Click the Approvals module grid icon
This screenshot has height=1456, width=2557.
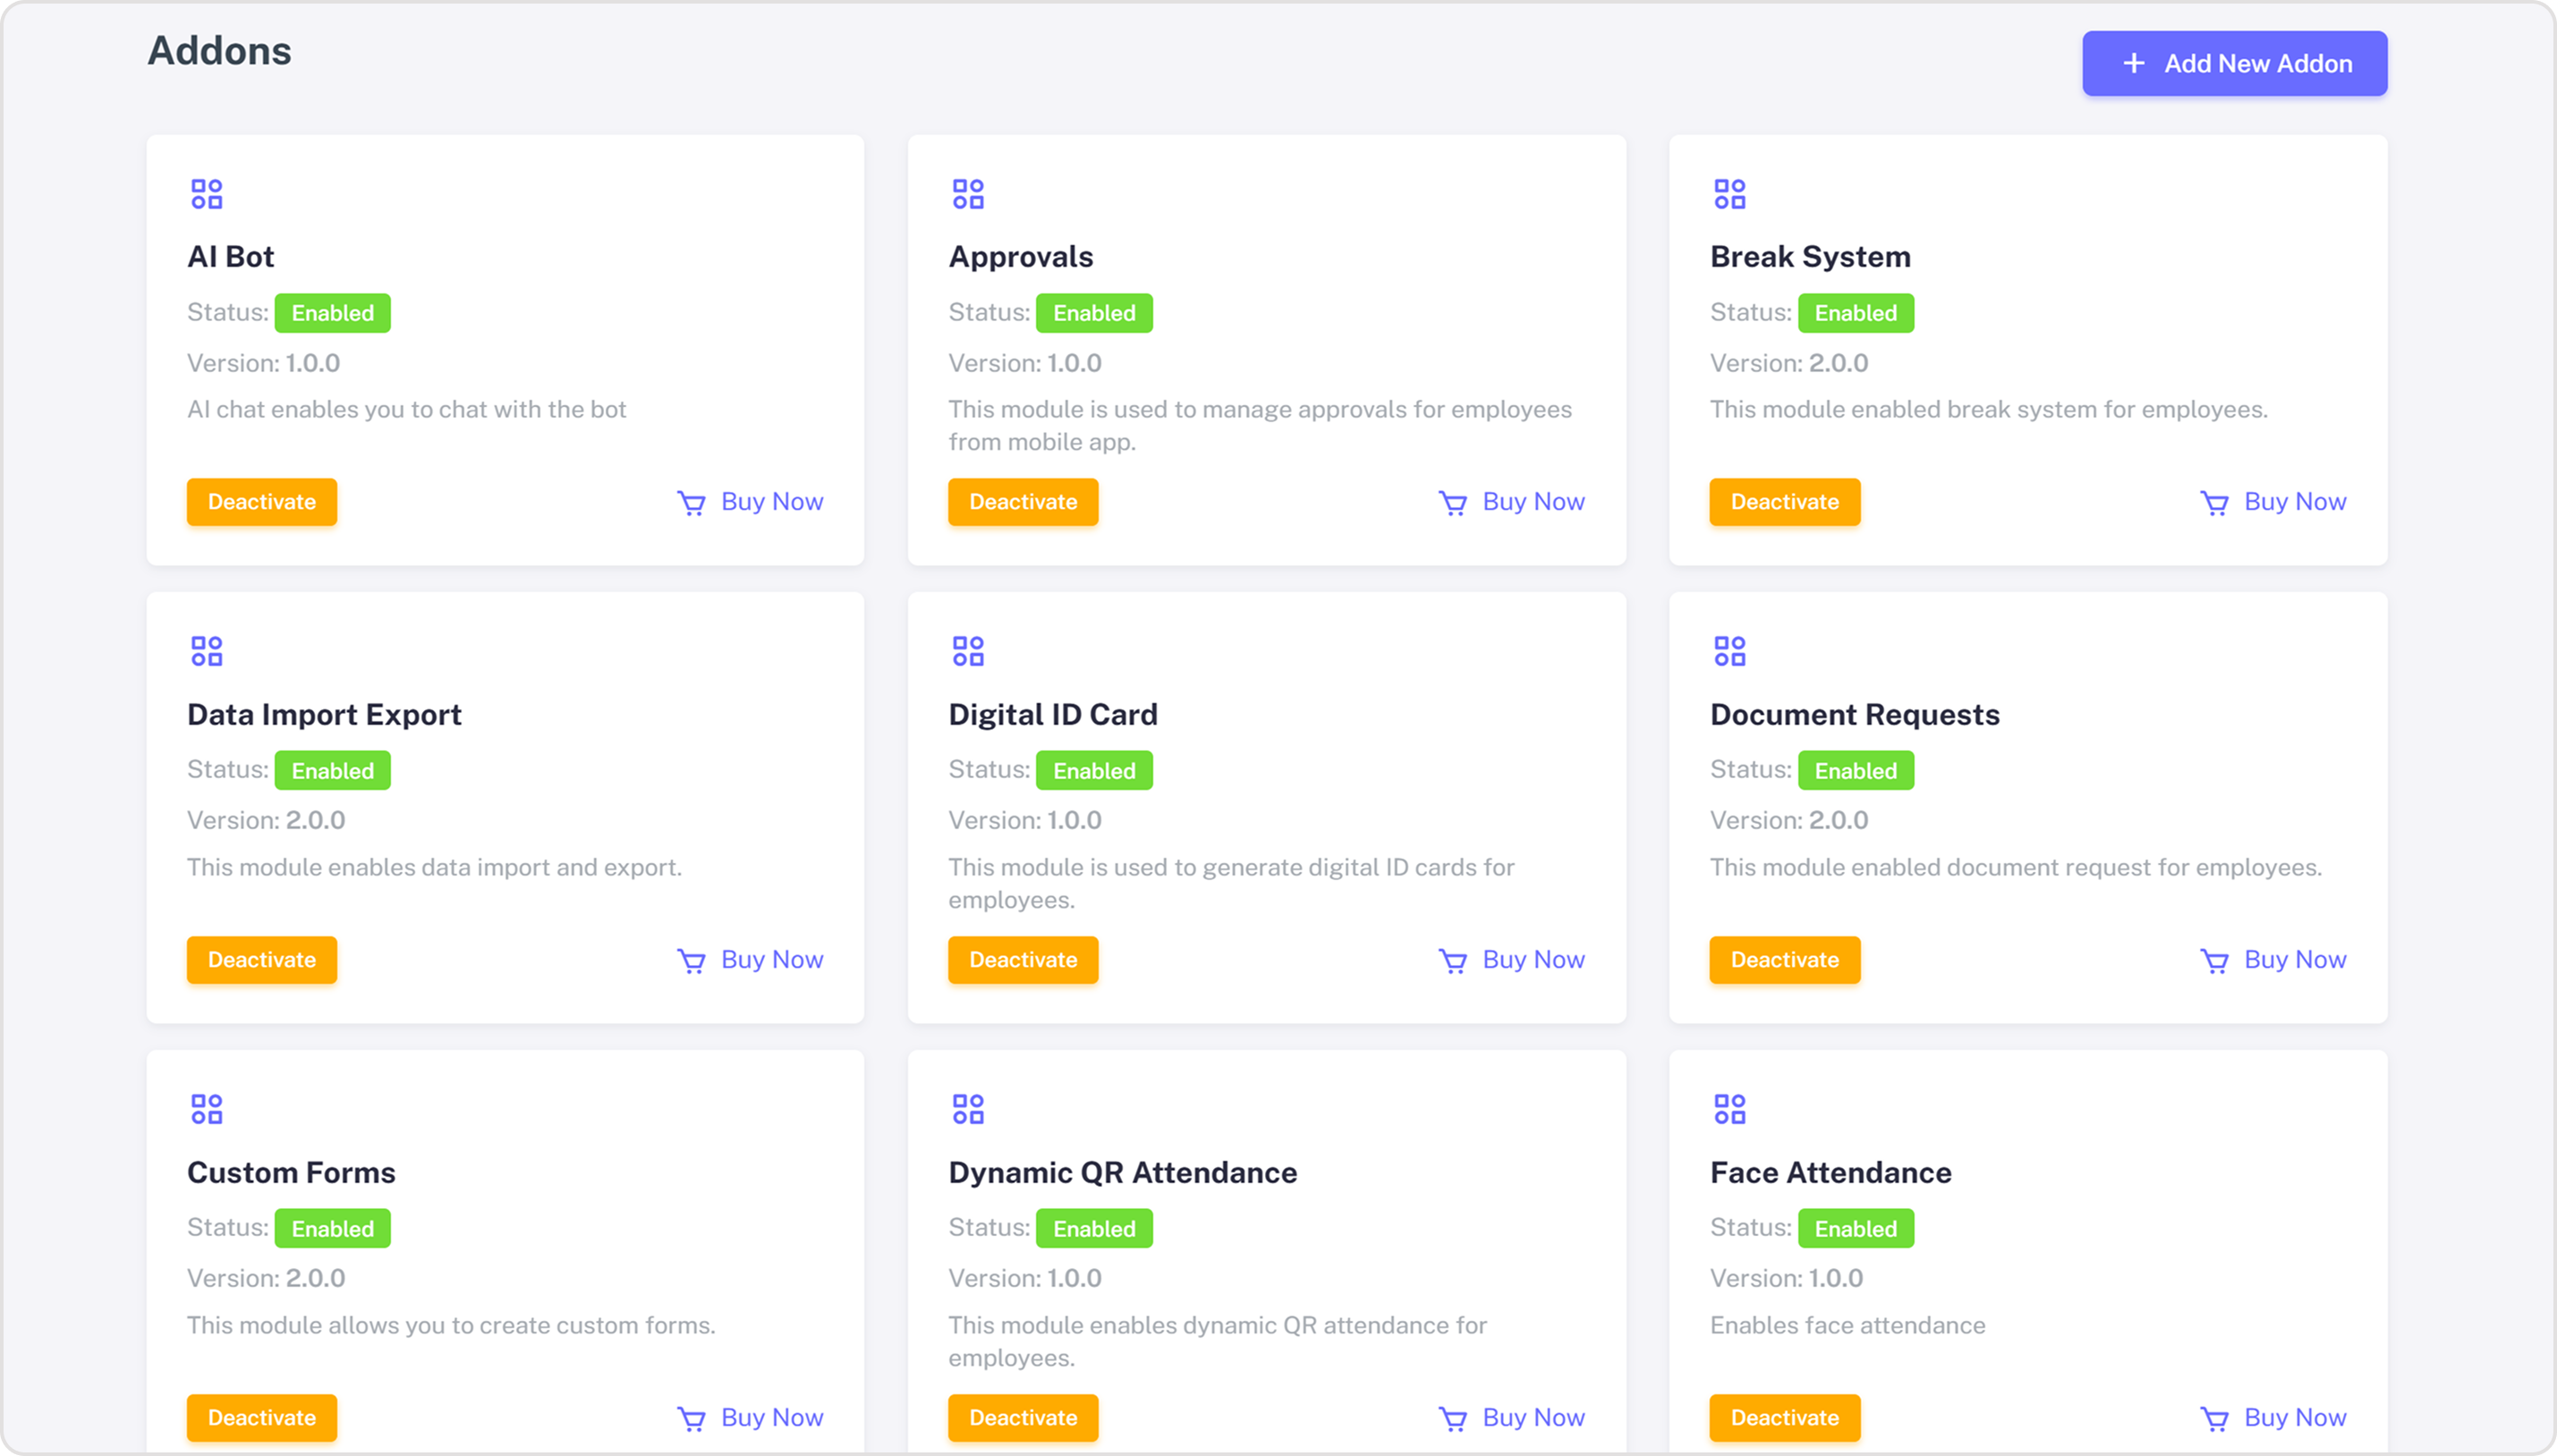pyautogui.click(x=968, y=194)
